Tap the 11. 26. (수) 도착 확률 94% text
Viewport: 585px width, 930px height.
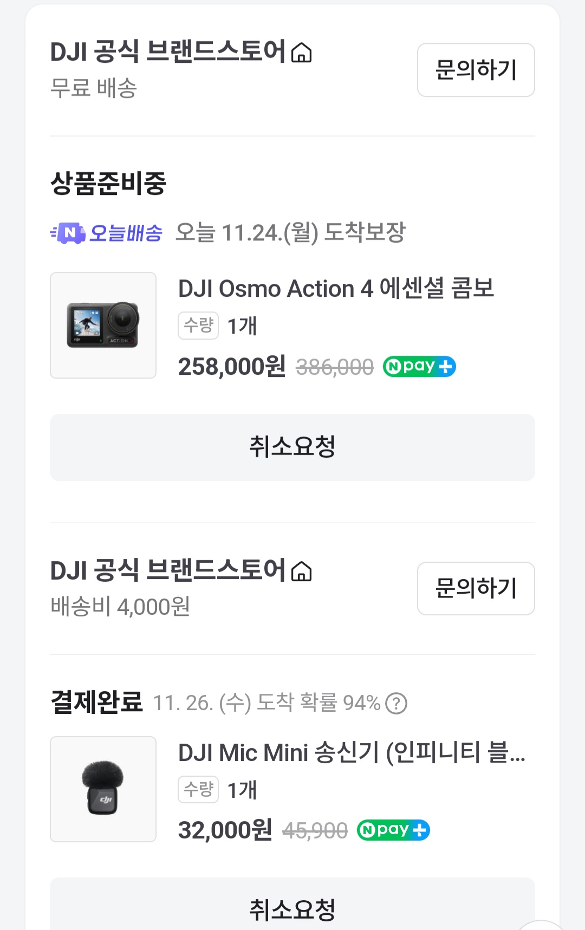pyautogui.click(x=266, y=703)
